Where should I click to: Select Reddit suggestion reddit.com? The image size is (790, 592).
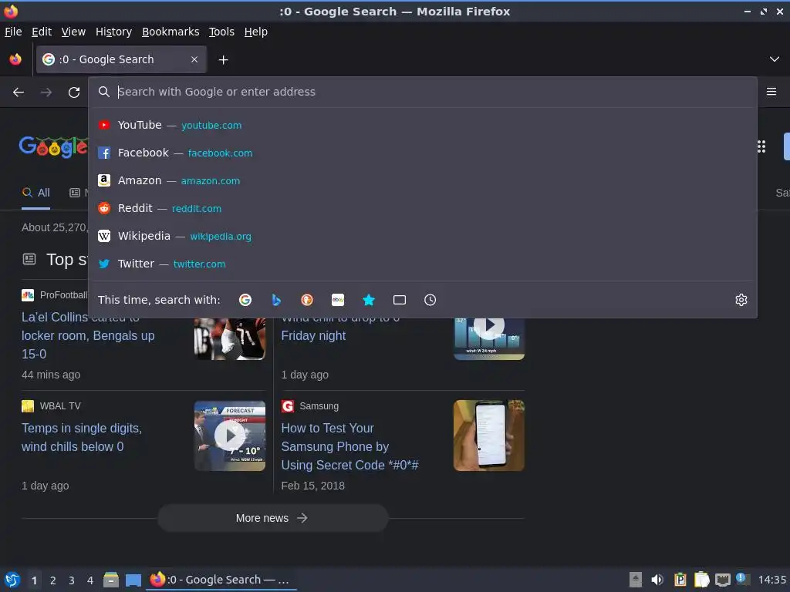click(x=423, y=208)
